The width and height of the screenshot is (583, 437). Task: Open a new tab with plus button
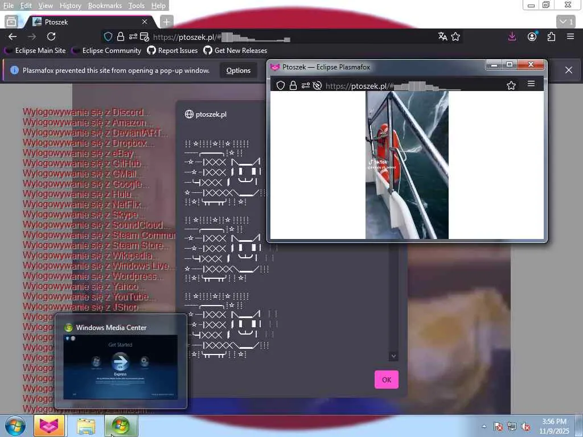[167, 22]
